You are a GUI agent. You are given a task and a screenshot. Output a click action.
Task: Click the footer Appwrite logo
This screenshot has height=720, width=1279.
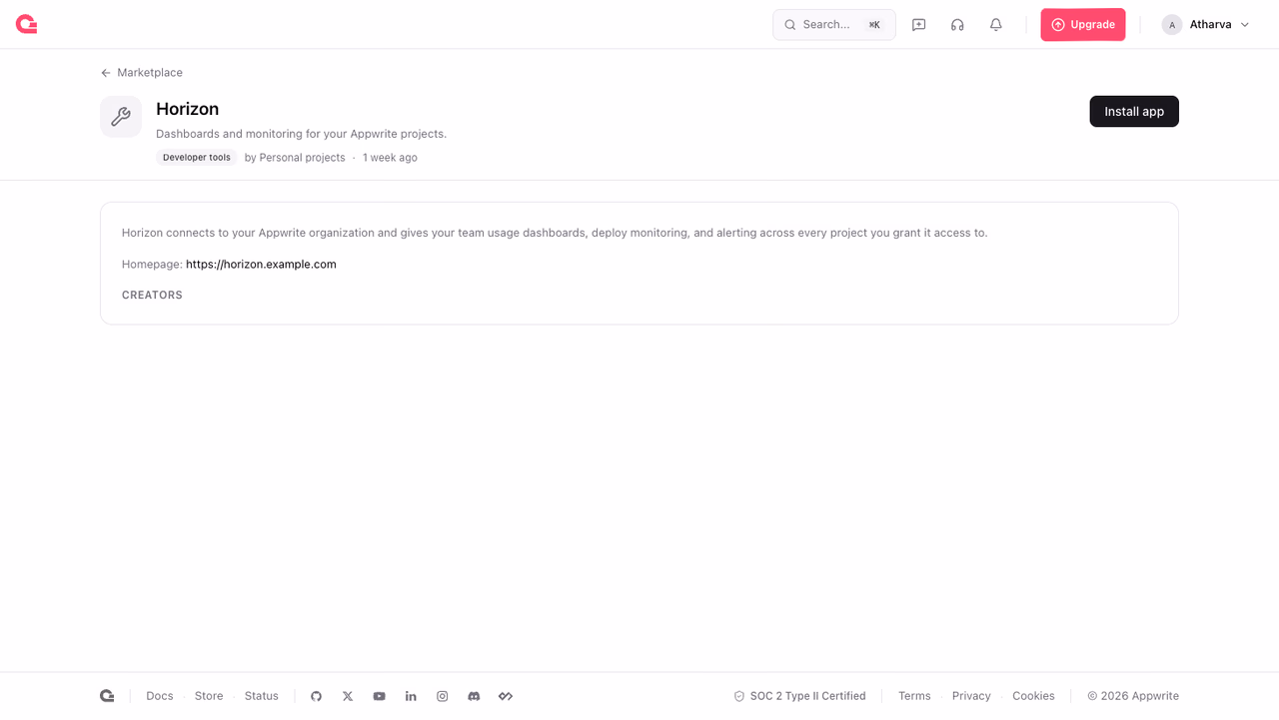pyautogui.click(x=107, y=696)
